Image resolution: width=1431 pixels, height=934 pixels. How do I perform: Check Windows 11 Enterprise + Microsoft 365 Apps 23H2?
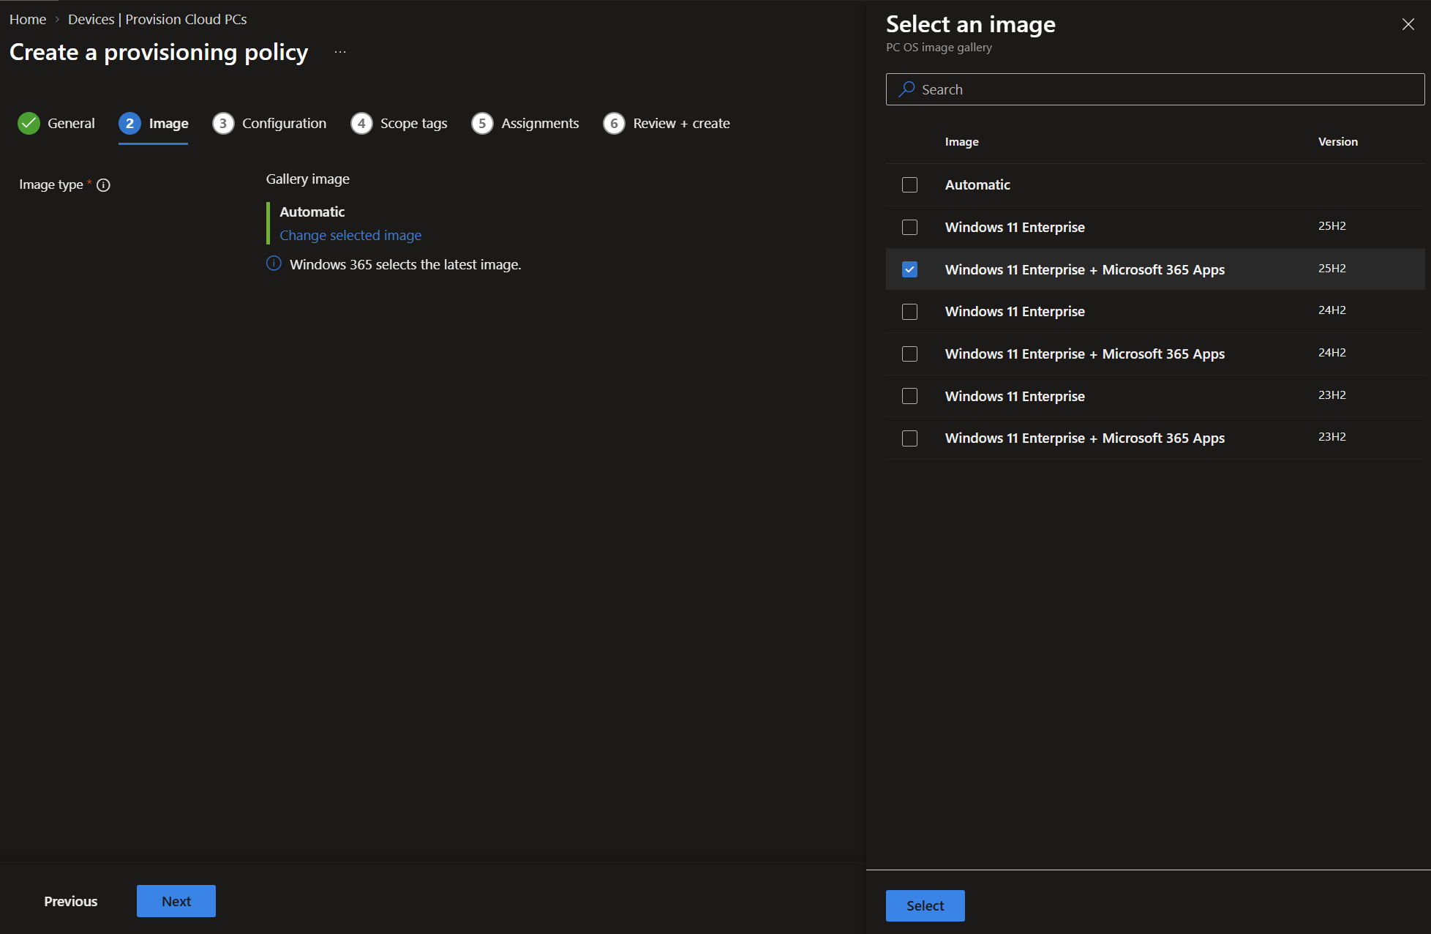coord(909,438)
